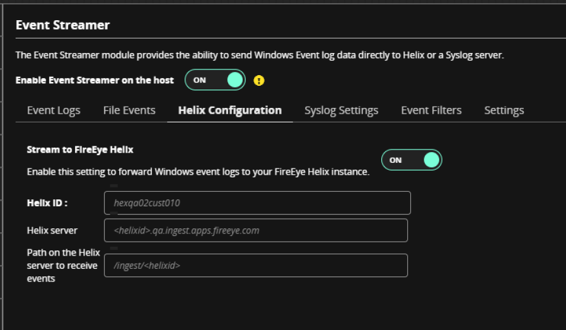Open the Syslog Settings tab
This screenshot has width=566, height=330.
(342, 110)
